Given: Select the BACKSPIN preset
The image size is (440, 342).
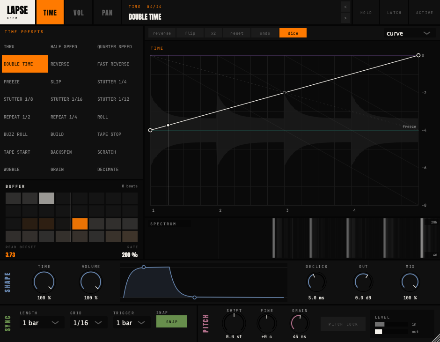Looking at the screenshot, I should point(72,152).
